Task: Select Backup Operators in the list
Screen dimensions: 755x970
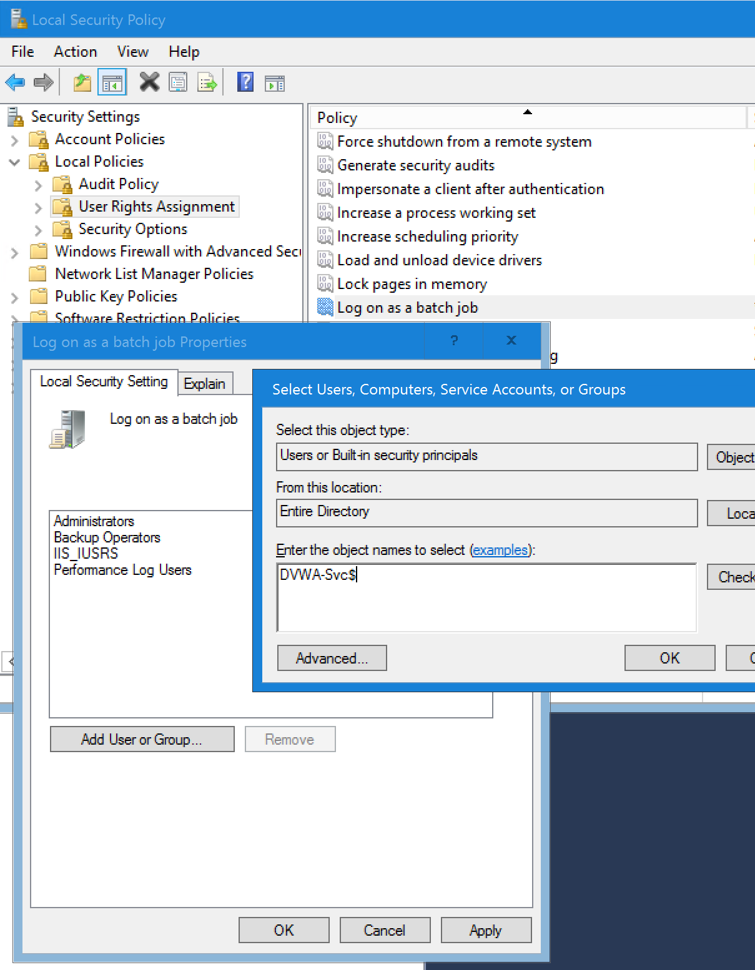Action: pyautogui.click(x=107, y=537)
